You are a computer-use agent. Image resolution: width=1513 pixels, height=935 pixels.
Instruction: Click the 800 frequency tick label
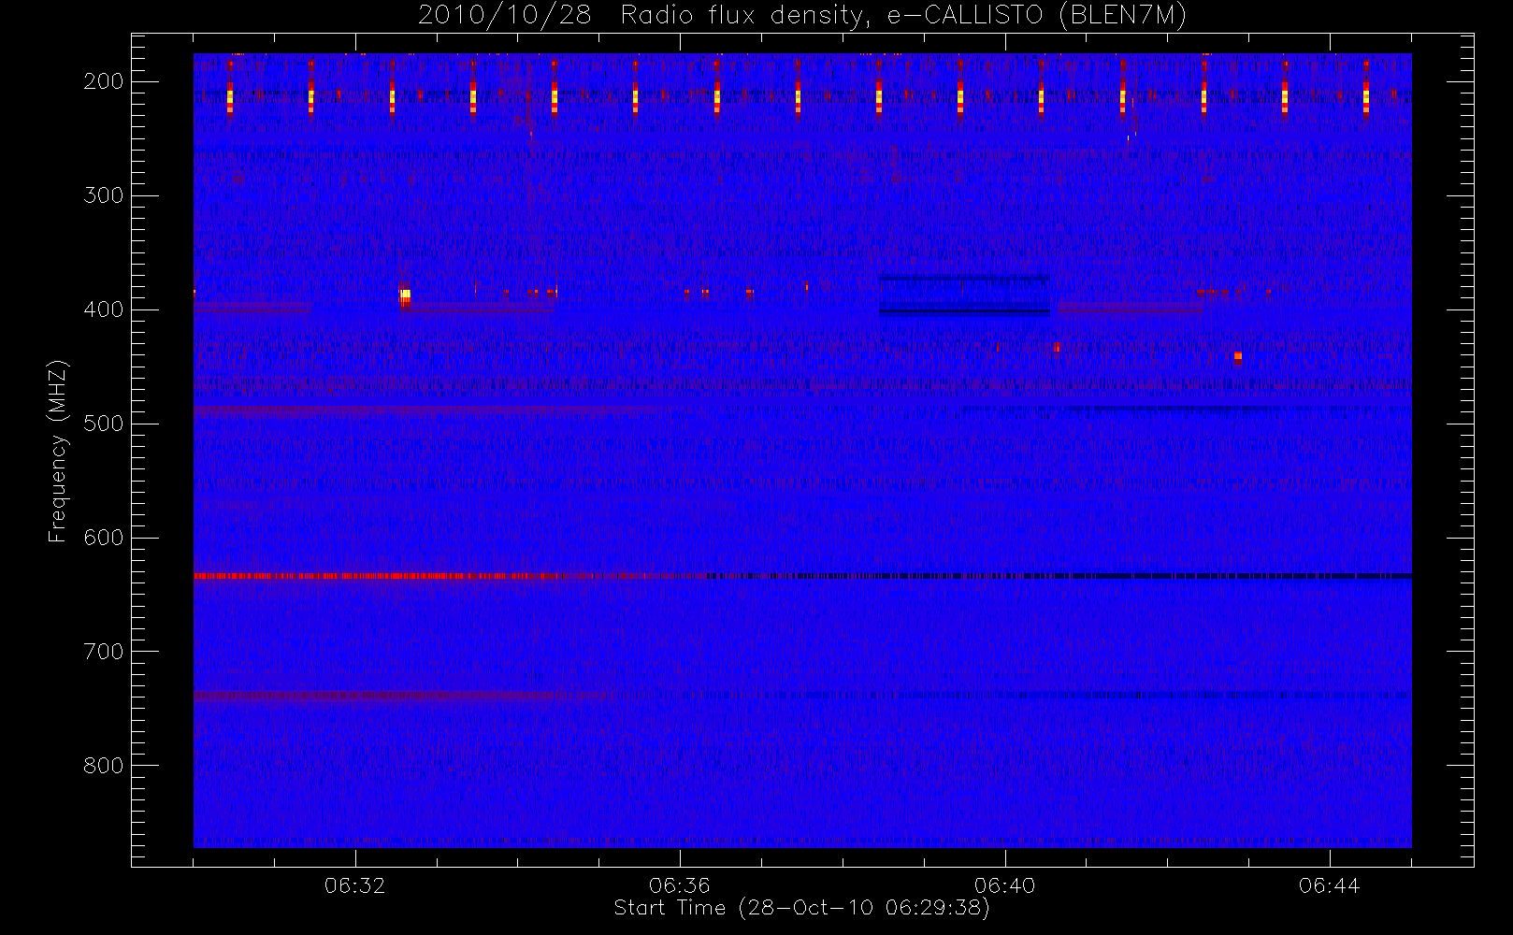(x=104, y=766)
